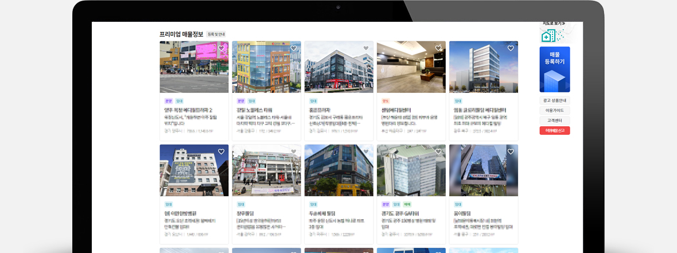Favorite the plaza with long street banner

pos(294,151)
